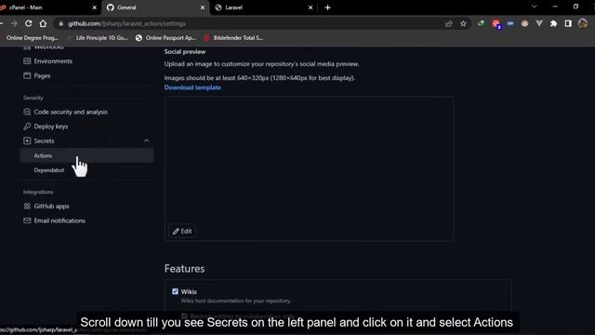Click the social preview image area

[310, 168]
